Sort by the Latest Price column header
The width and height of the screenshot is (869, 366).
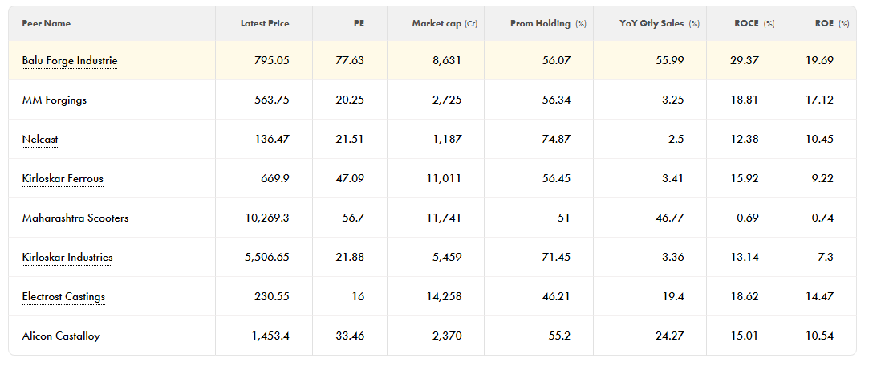pos(265,24)
